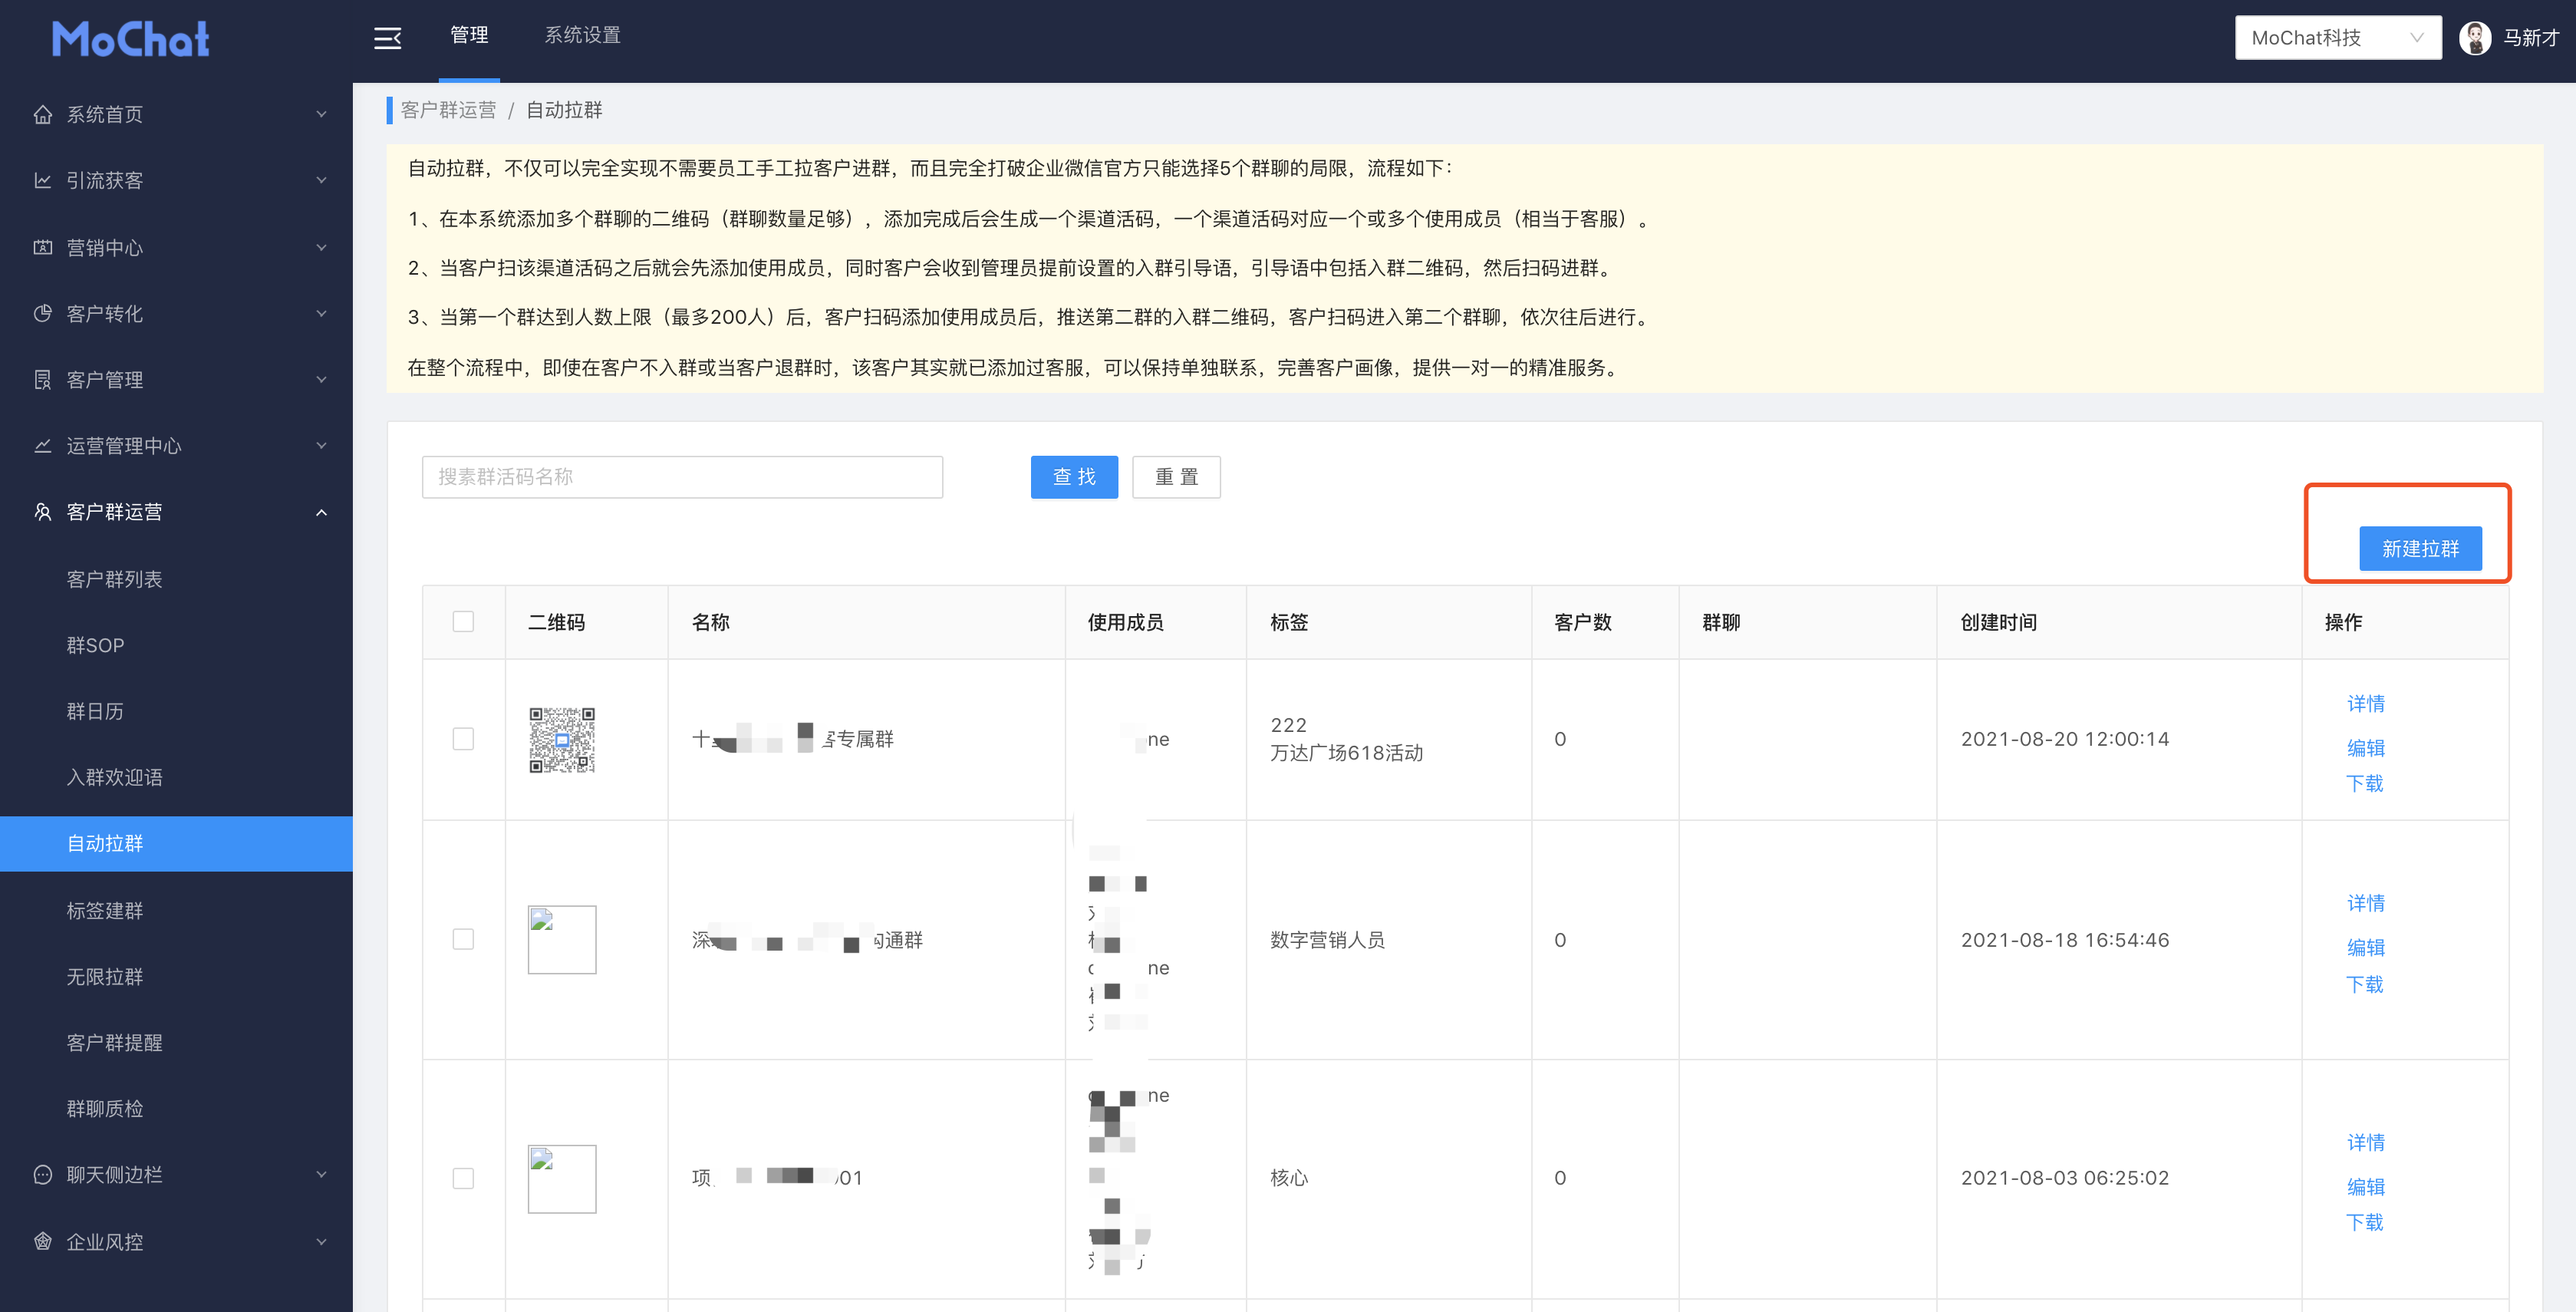Expand the 运营管理中心 menu chevron
Viewport: 2576px width, 1312px height.
click(x=321, y=445)
